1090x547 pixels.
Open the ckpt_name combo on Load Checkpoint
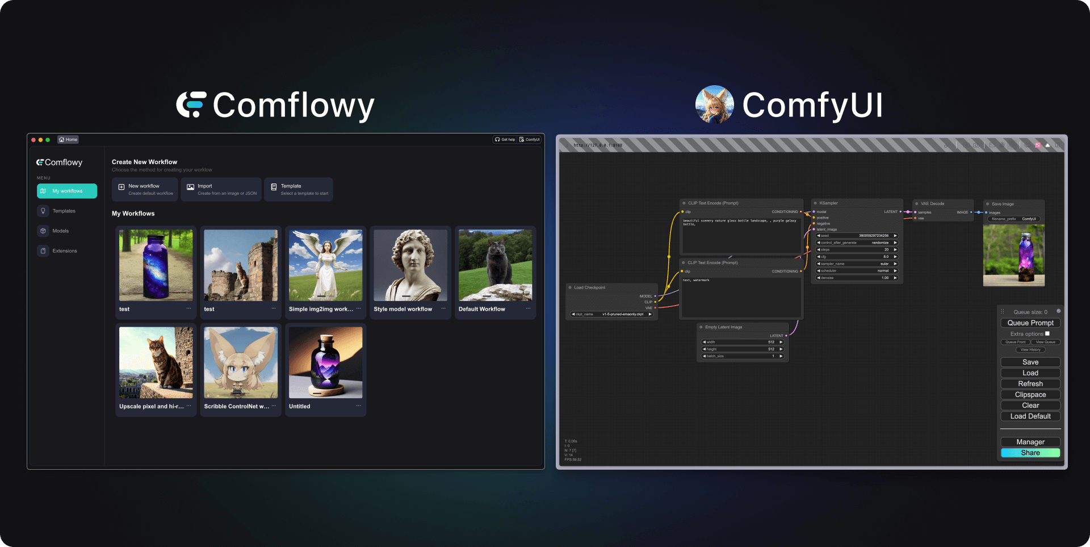click(612, 314)
